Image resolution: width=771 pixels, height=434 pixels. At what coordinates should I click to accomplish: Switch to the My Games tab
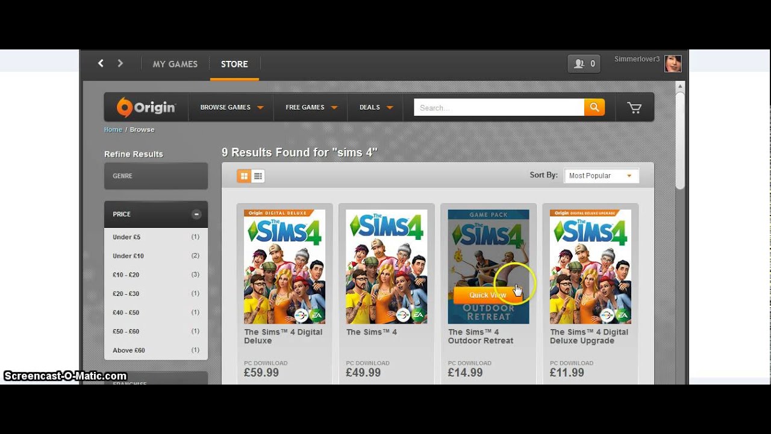point(175,64)
